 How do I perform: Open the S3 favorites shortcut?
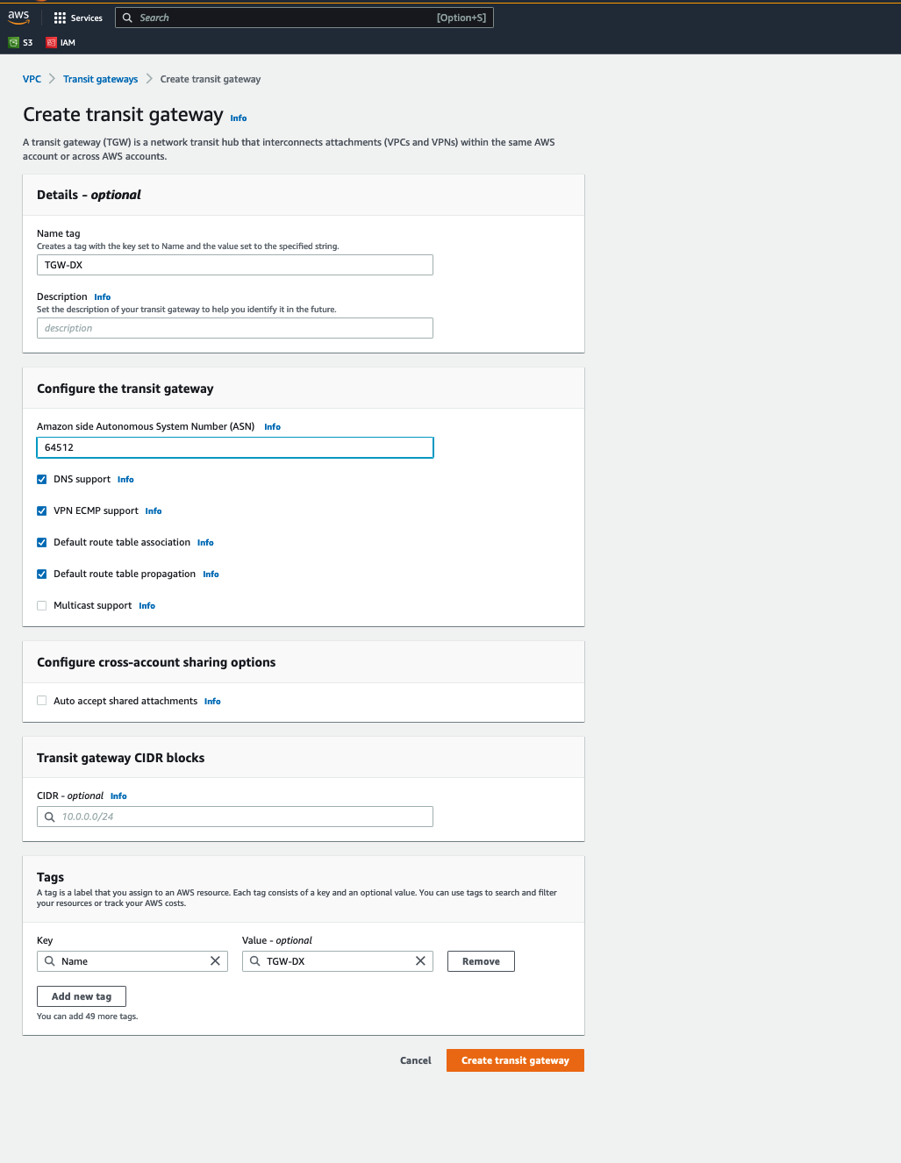pyautogui.click(x=19, y=42)
